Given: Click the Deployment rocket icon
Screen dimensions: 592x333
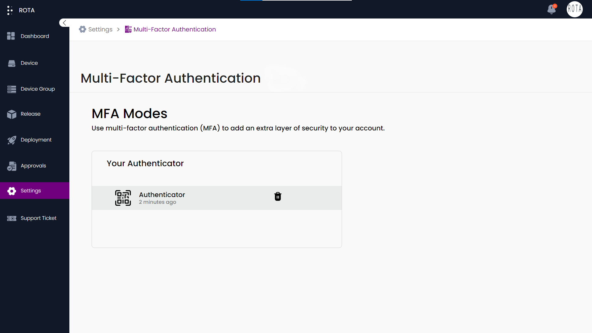Looking at the screenshot, I should 12,140.
